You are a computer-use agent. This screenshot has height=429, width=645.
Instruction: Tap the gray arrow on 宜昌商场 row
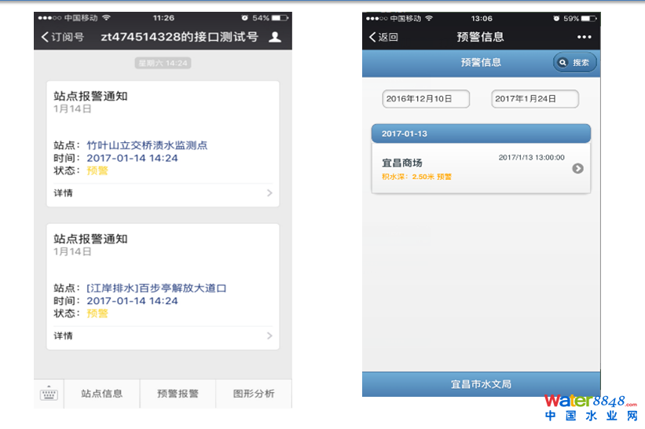(577, 168)
